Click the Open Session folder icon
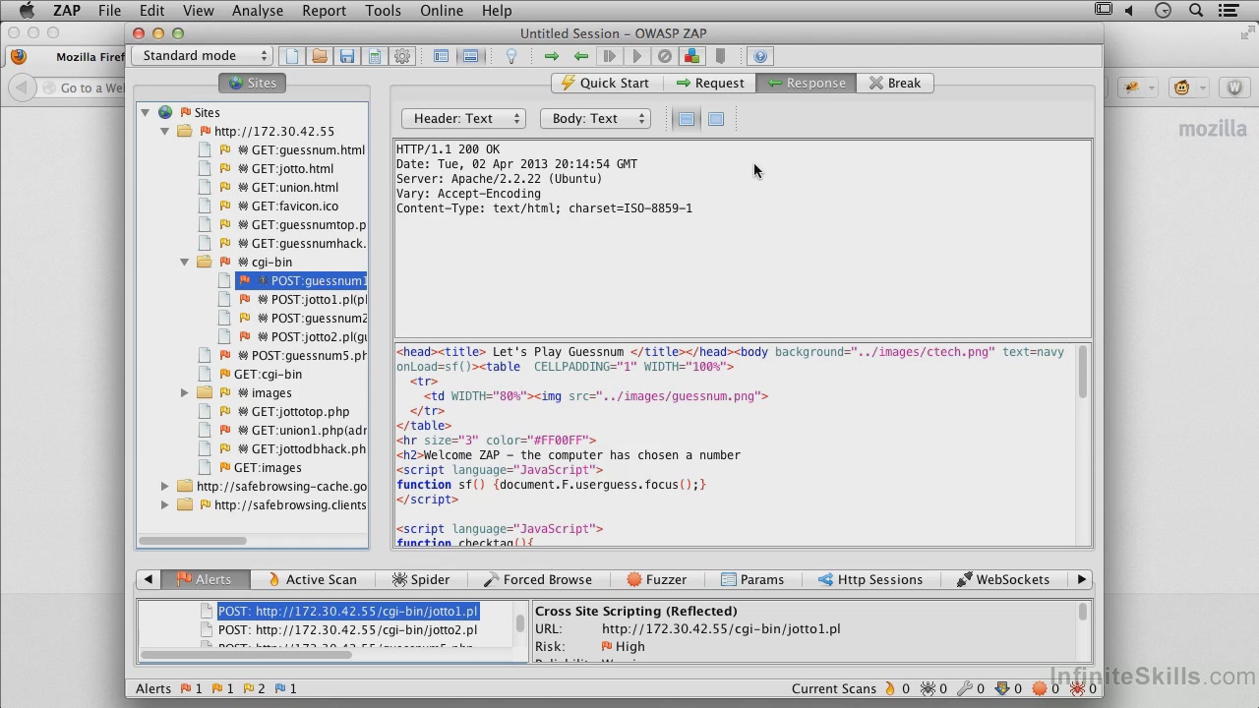The height and width of the screenshot is (708, 1259). pos(319,56)
